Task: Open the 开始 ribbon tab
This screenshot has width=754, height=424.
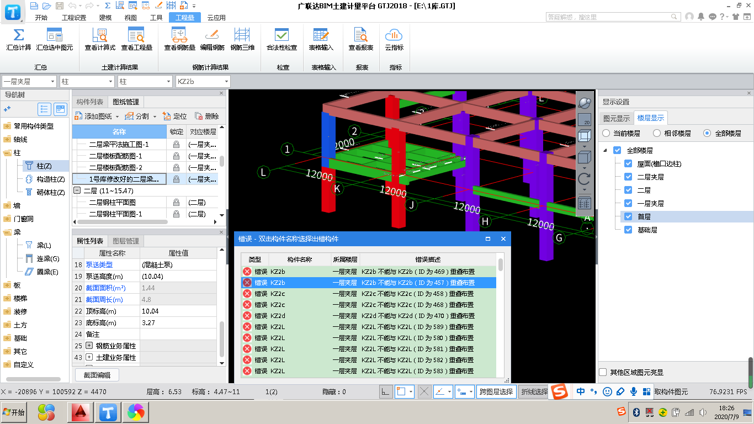Action: tap(41, 17)
